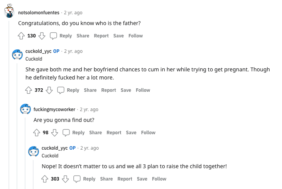Upvote notsolomonfuentes' top comment

[x=22, y=36]
